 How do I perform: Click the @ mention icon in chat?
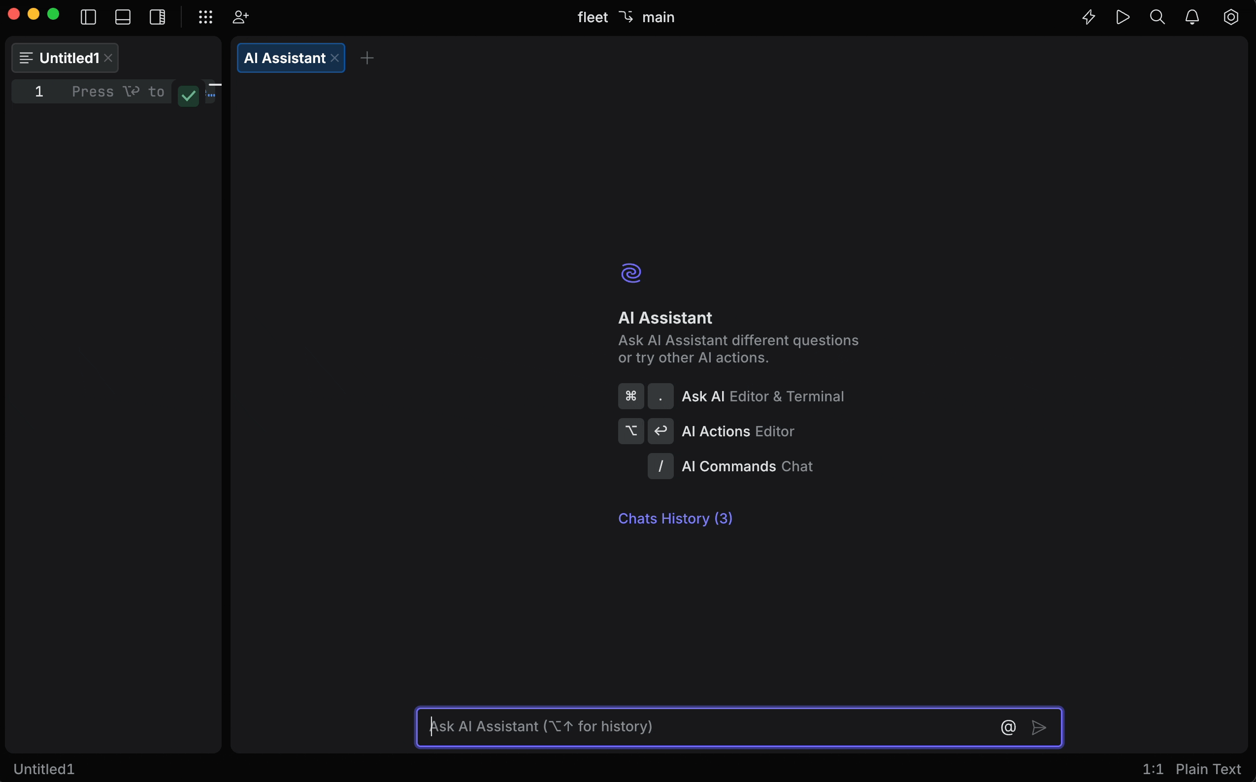[x=1008, y=726]
